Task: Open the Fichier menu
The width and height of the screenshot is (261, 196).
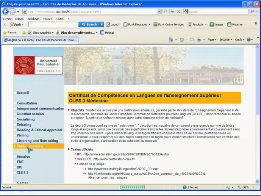Action: click(x=7, y=19)
